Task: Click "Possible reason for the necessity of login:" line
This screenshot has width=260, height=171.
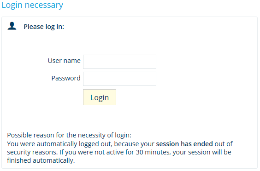Action: coord(69,135)
